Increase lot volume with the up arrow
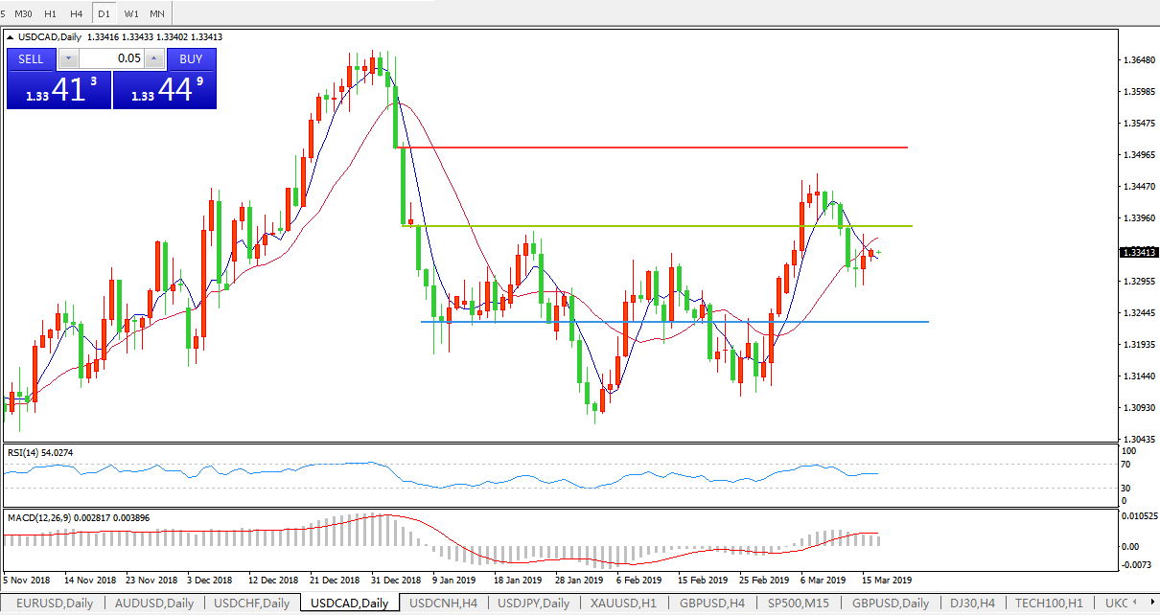This screenshot has height=615, width=1160. click(154, 58)
